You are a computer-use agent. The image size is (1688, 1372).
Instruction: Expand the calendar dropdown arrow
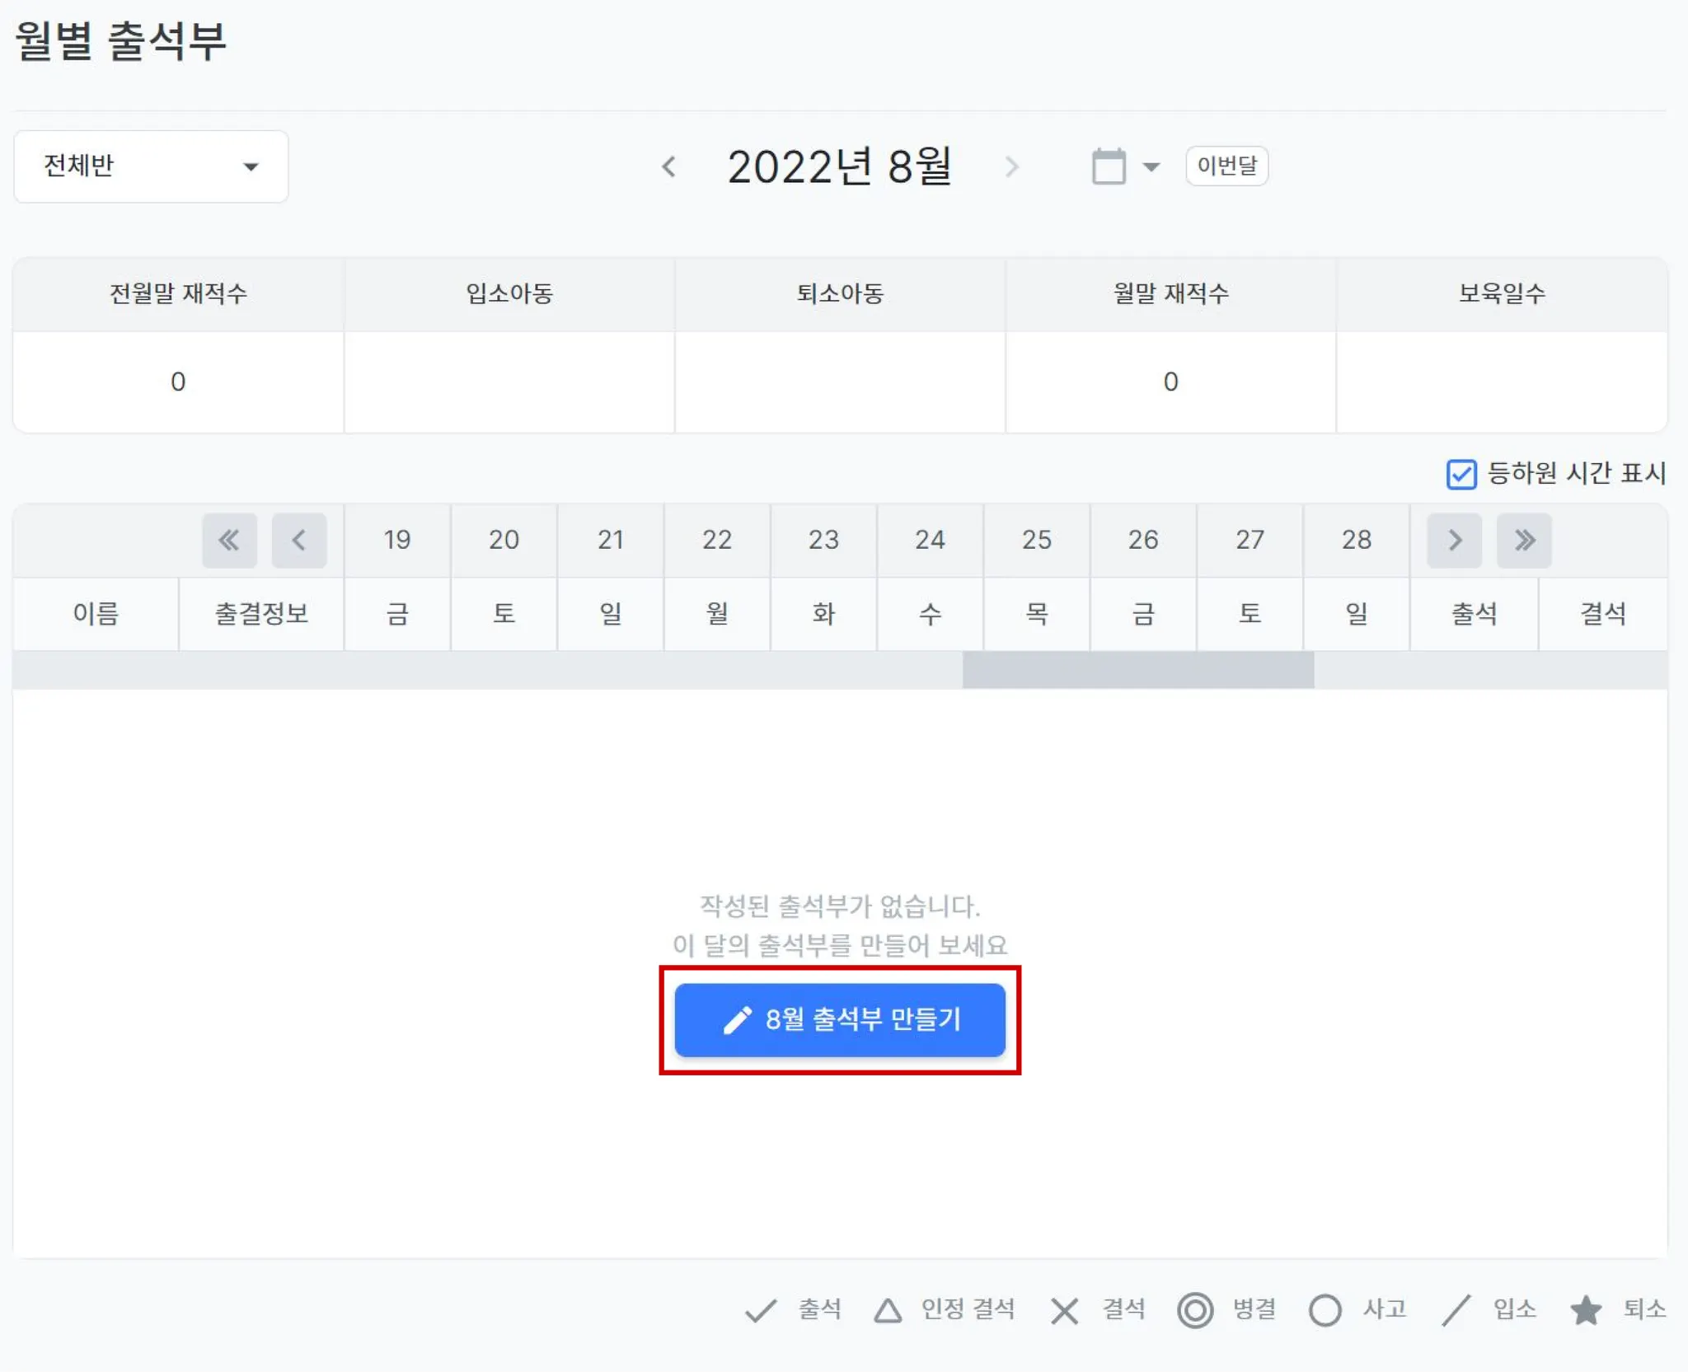coord(1151,167)
